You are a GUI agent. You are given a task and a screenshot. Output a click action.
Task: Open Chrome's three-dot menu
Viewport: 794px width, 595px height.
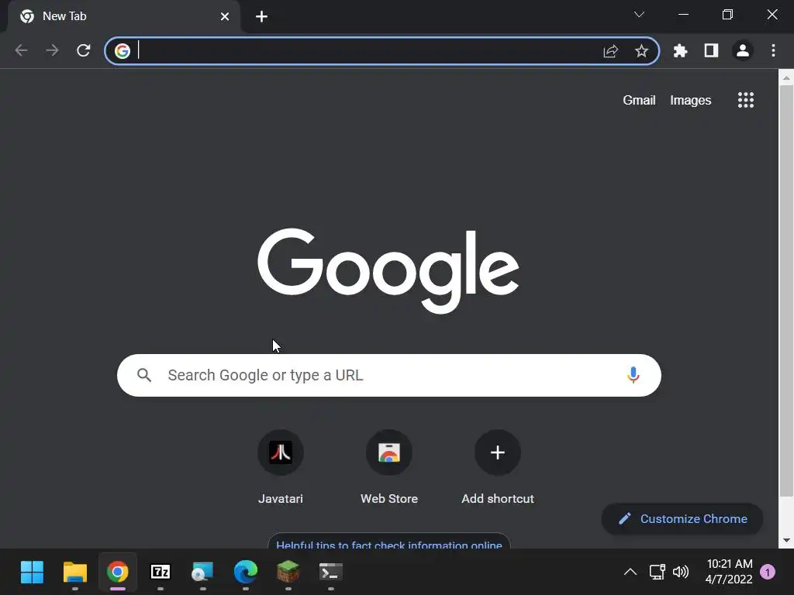[x=773, y=50]
